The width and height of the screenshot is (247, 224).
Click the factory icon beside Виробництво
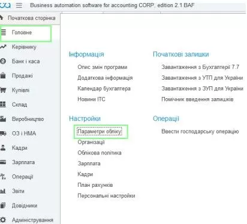pyautogui.click(x=3, y=119)
